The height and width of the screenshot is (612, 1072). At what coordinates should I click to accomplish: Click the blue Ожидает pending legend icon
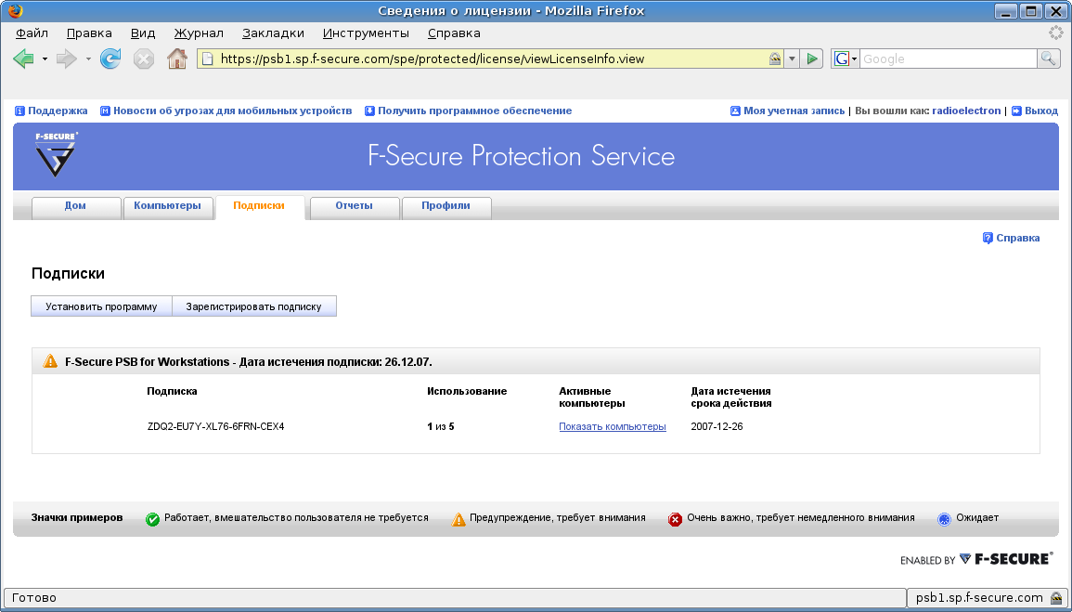[x=944, y=520]
